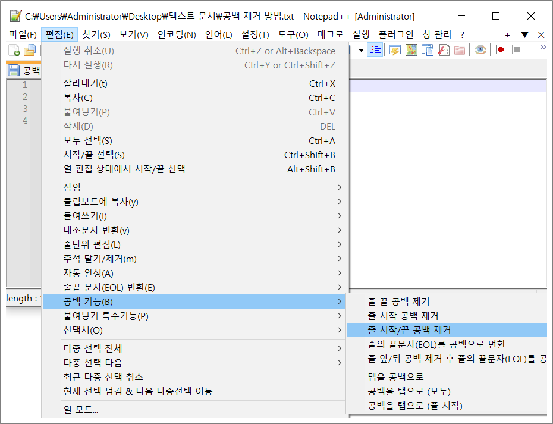Click the highlighted 공백 기능(B) item
The height and width of the screenshot is (424, 553).
(x=195, y=301)
